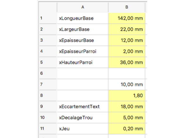Click the xEccartementText cell

tap(83, 107)
